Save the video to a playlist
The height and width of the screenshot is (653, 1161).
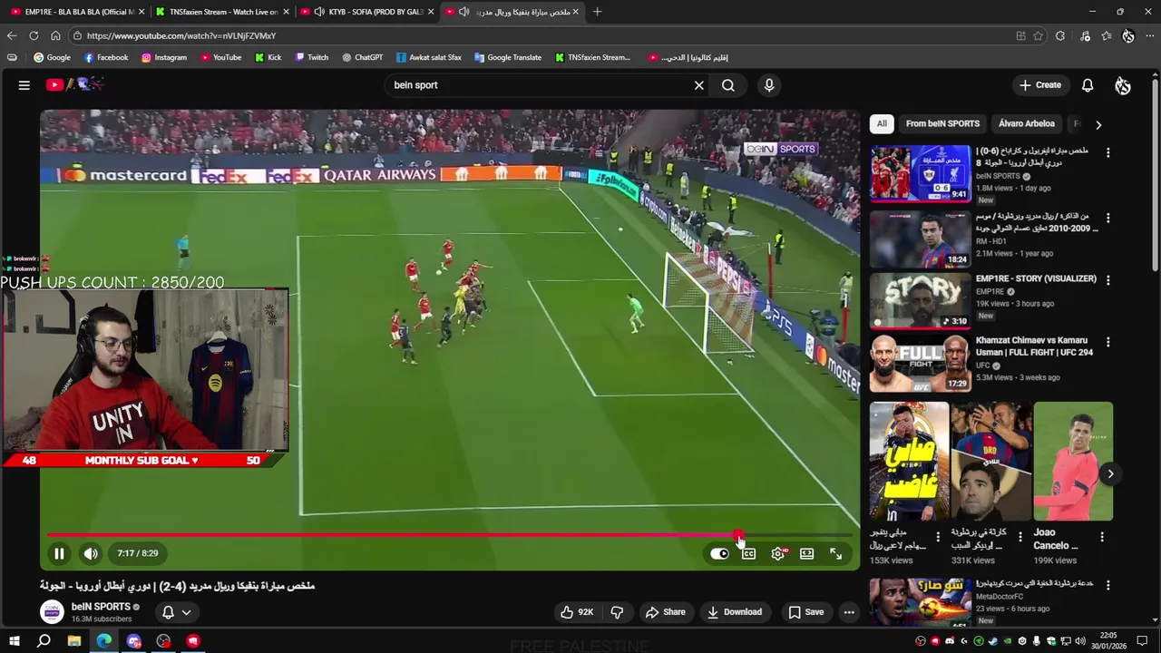coord(805,612)
